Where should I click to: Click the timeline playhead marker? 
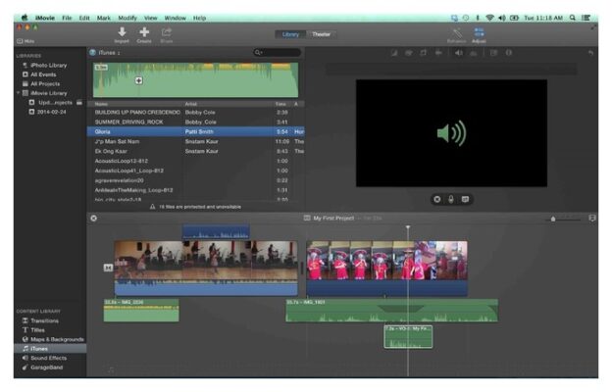coord(408,227)
